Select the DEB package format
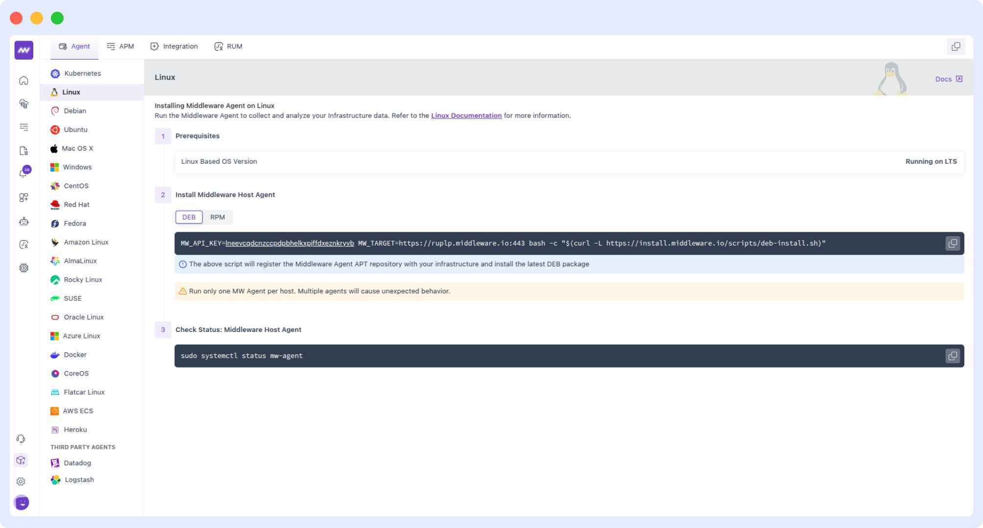The height and width of the screenshot is (528, 983). point(188,217)
